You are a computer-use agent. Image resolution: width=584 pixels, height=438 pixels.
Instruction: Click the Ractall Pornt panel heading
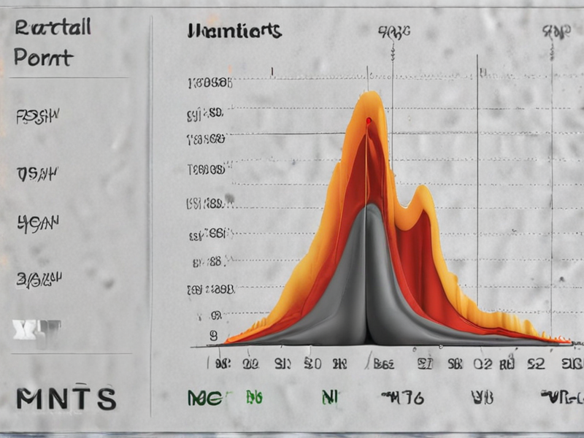pos(51,44)
